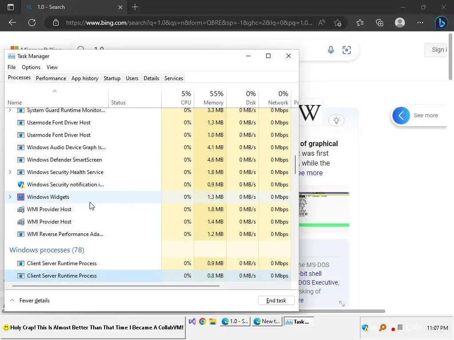Click the taskbar clock showing 11:07 PM

[437, 328]
